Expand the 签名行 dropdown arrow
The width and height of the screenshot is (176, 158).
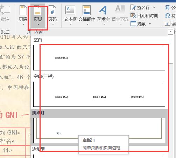(x=154, y=7)
